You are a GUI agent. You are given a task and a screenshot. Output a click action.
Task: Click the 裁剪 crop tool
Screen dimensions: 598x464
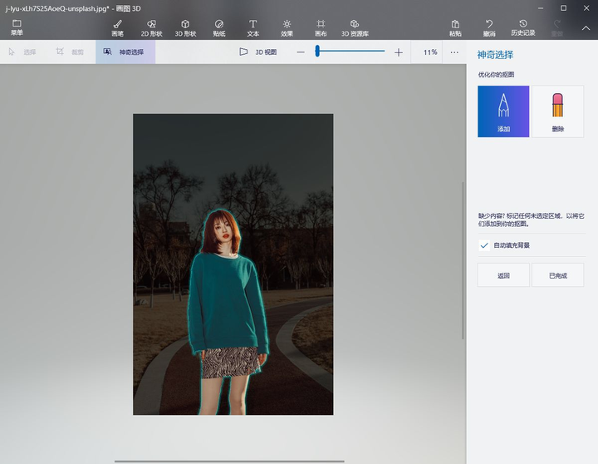click(70, 52)
